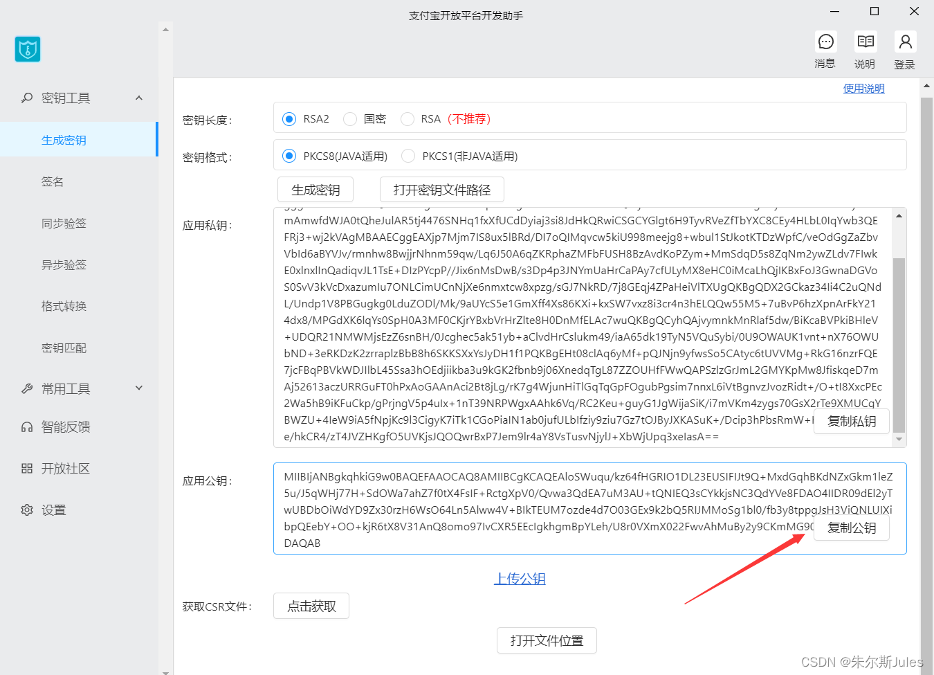
Task: Click private key scrollbar down arrow
Action: (x=899, y=440)
